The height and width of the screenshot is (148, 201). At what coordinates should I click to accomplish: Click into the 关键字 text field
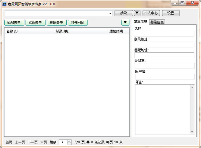tap(164, 66)
